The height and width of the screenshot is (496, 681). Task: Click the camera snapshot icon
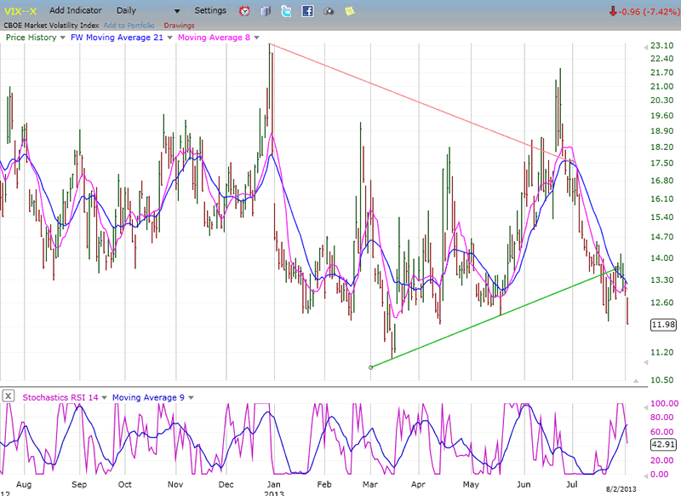328,11
